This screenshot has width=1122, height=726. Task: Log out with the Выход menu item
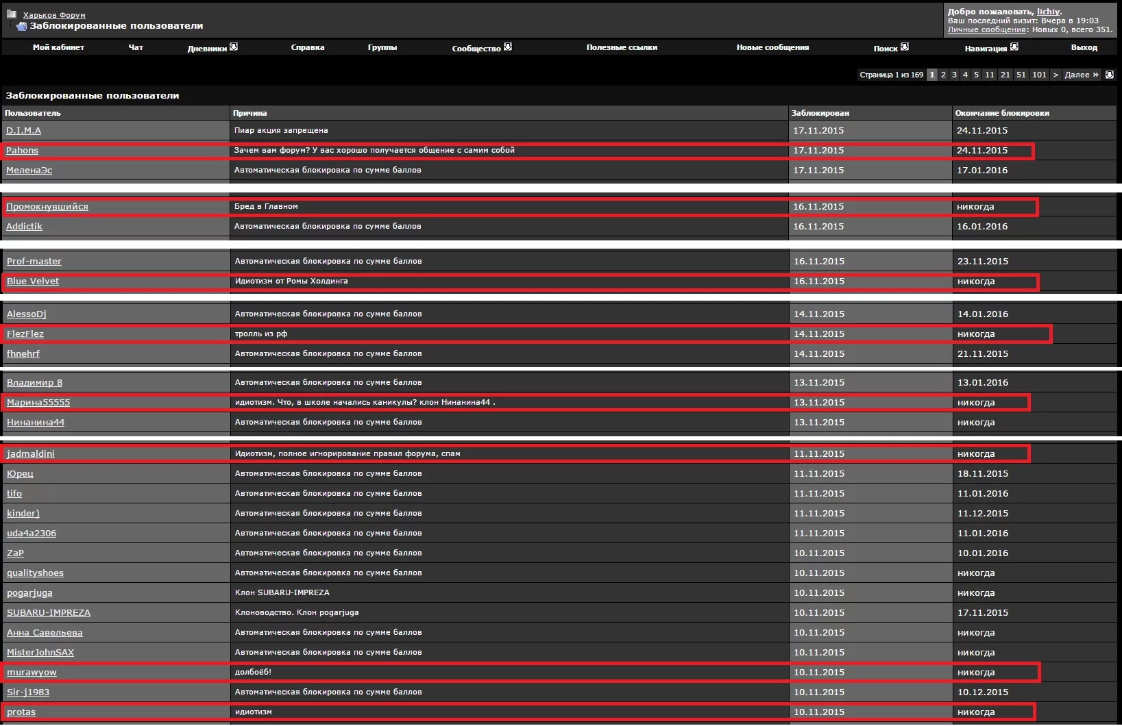coord(1084,47)
